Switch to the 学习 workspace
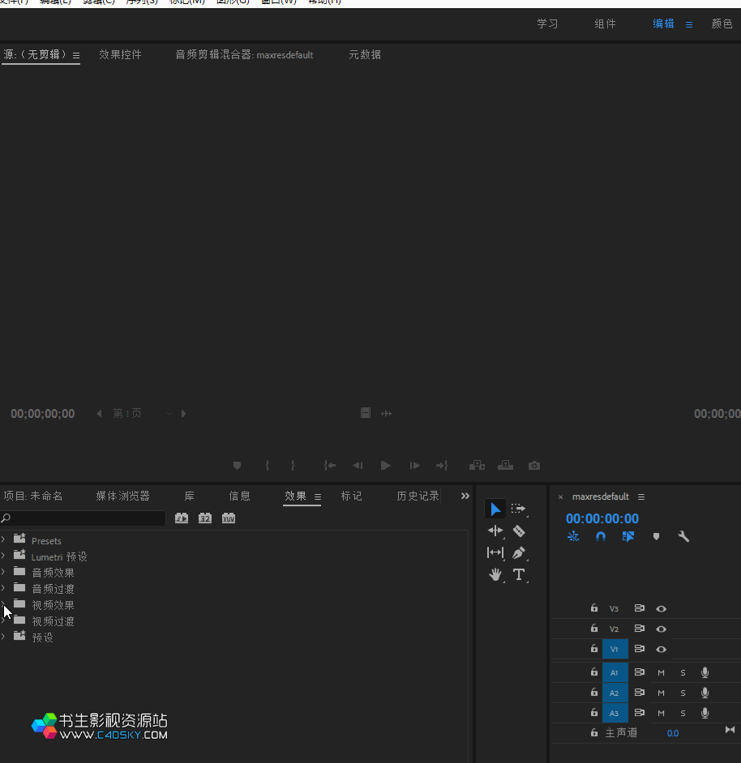The height and width of the screenshot is (763, 741). [x=547, y=23]
